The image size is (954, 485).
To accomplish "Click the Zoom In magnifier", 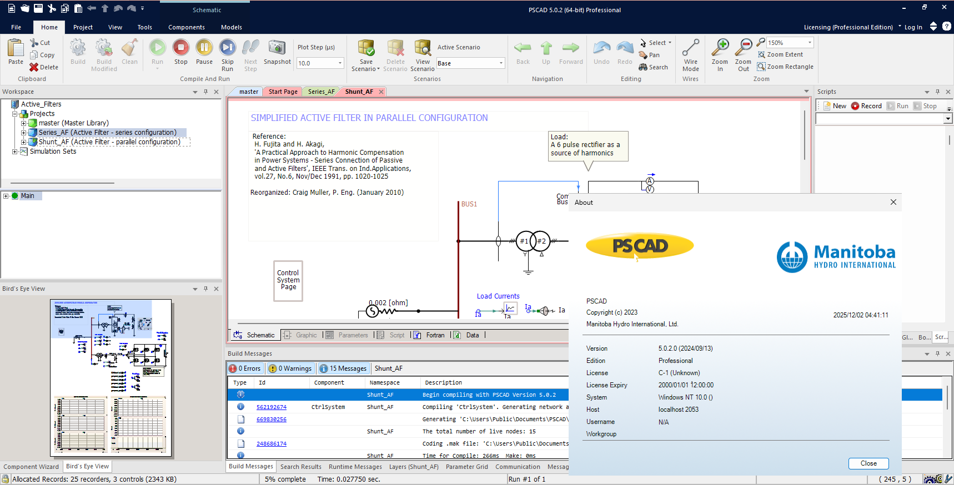I will 720,48.
